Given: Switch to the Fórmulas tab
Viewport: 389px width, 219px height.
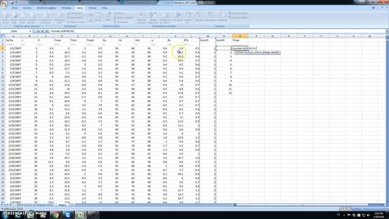Looking at the screenshot, I should (66, 8).
